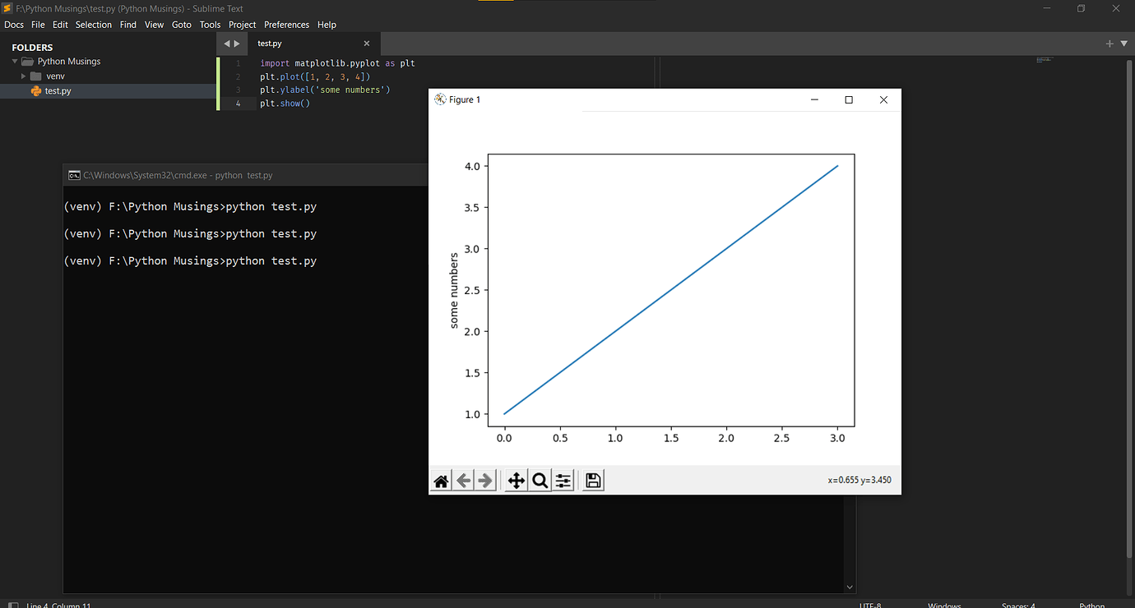The width and height of the screenshot is (1135, 608).
Task: Open the Windows line endings selector
Action: click(x=944, y=606)
